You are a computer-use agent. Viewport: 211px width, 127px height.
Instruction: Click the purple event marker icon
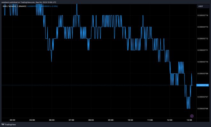tap(192, 116)
